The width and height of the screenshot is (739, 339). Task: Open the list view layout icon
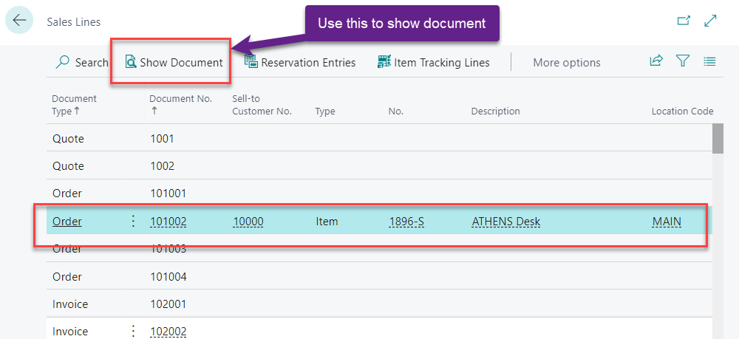click(709, 62)
